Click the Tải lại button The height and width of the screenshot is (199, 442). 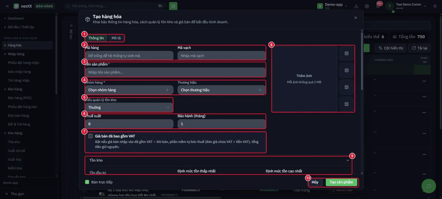click(420, 48)
